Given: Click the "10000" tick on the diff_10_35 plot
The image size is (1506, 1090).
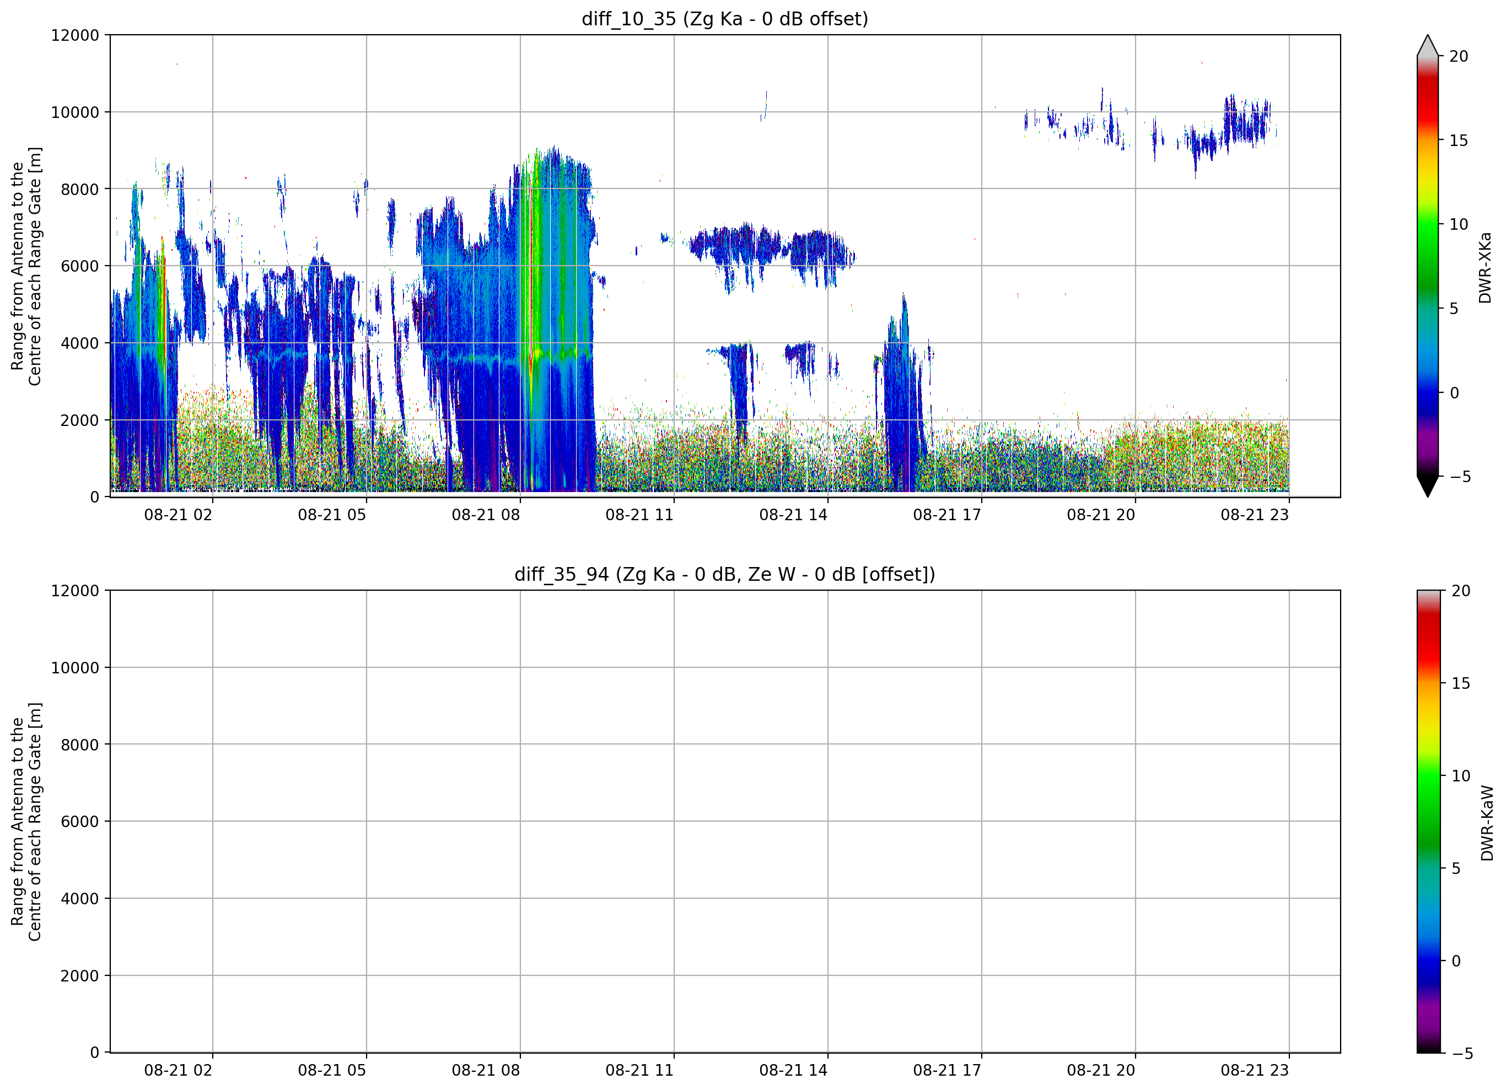Looking at the screenshot, I should pos(75,112).
